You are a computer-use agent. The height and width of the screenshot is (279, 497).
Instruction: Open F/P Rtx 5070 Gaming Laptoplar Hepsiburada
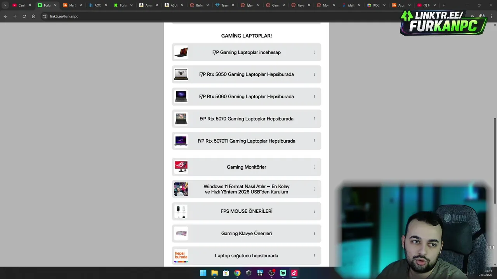point(247,119)
